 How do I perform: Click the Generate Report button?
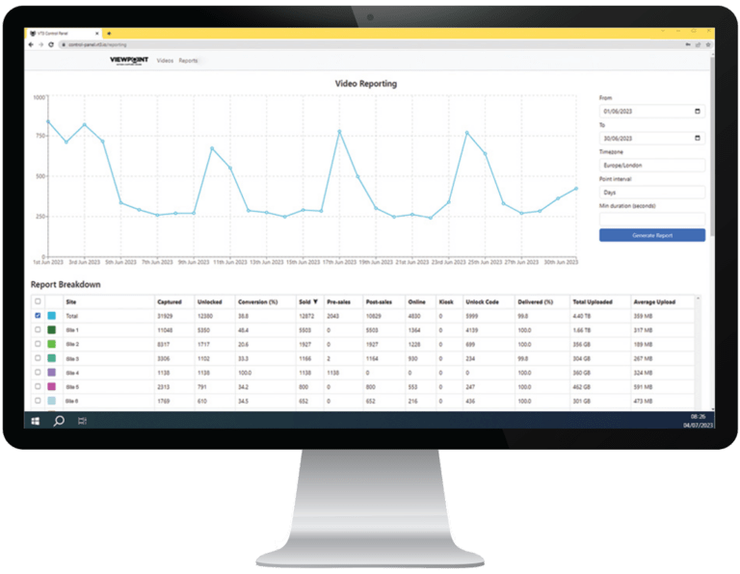tap(652, 235)
